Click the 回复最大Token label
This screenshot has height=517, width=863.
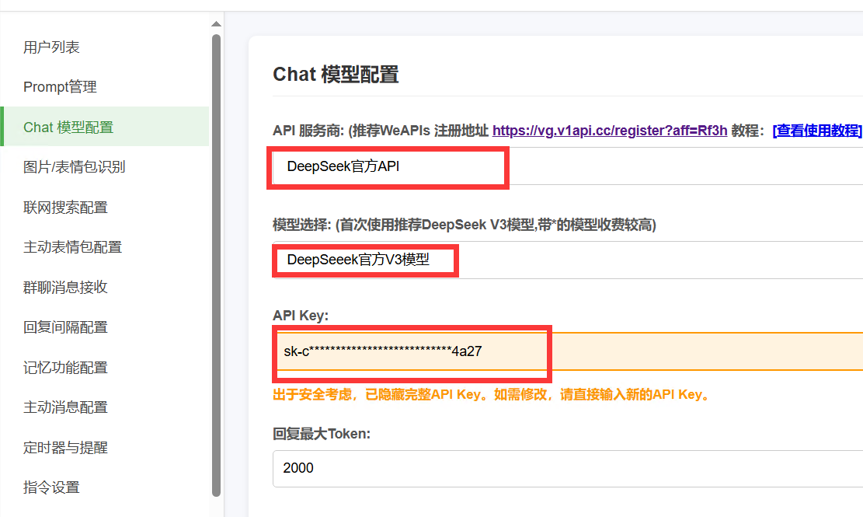pyautogui.click(x=322, y=434)
